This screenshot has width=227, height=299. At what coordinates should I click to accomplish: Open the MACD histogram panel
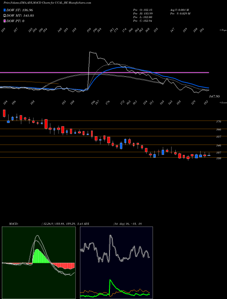(x=39, y=263)
